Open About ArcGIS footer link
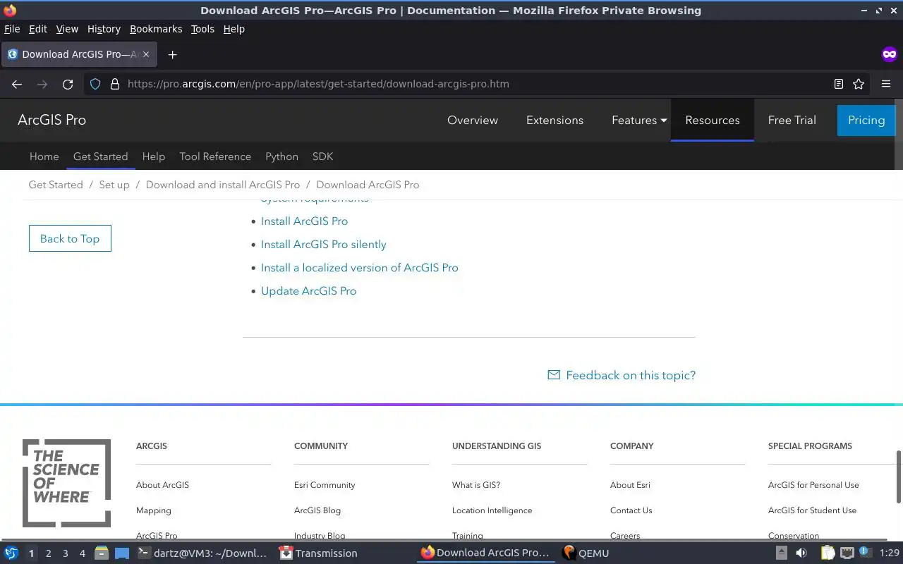 coord(162,485)
